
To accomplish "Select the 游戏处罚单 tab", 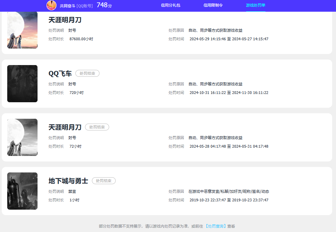I will pos(256,6).
